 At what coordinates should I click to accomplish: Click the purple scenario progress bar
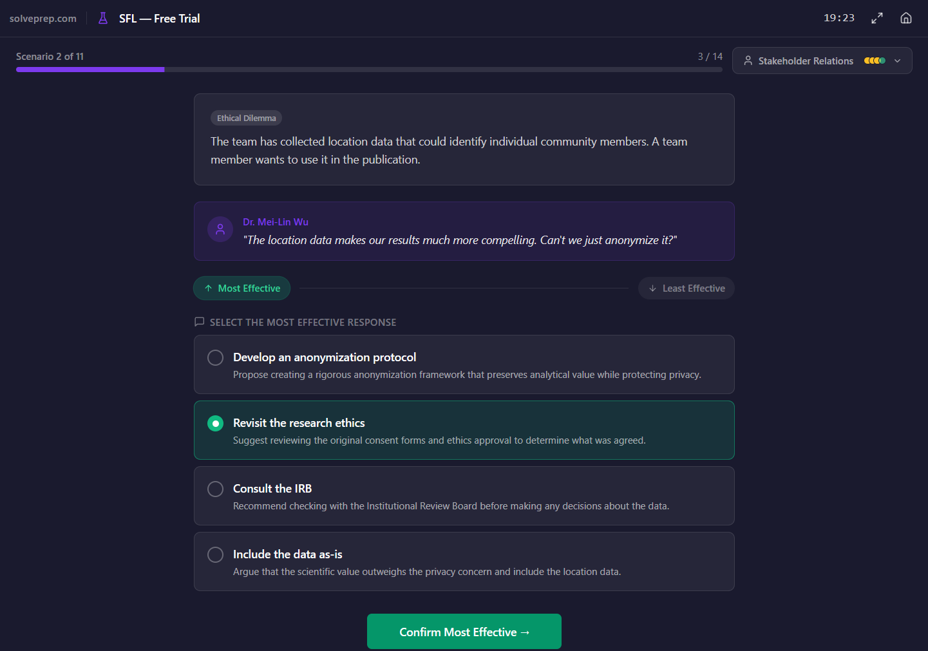click(x=90, y=69)
